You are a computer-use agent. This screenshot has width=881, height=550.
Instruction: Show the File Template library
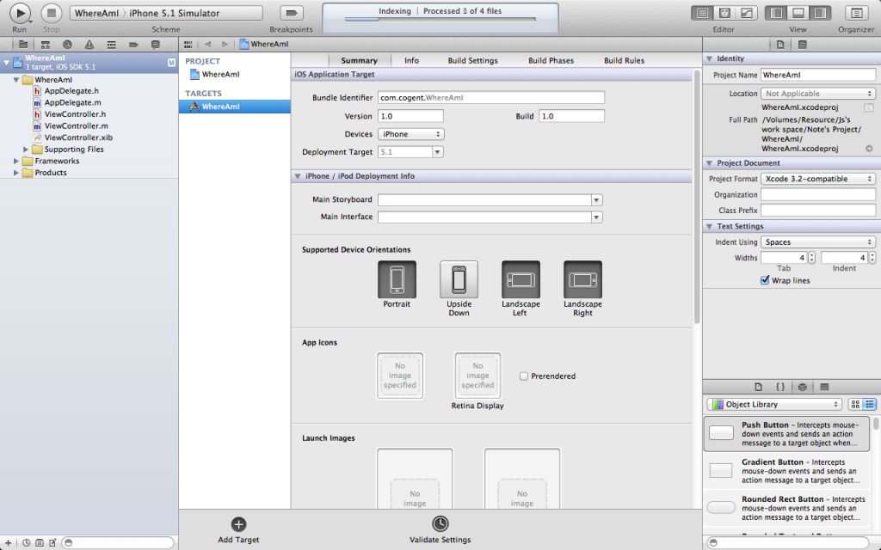click(x=759, y=387)
